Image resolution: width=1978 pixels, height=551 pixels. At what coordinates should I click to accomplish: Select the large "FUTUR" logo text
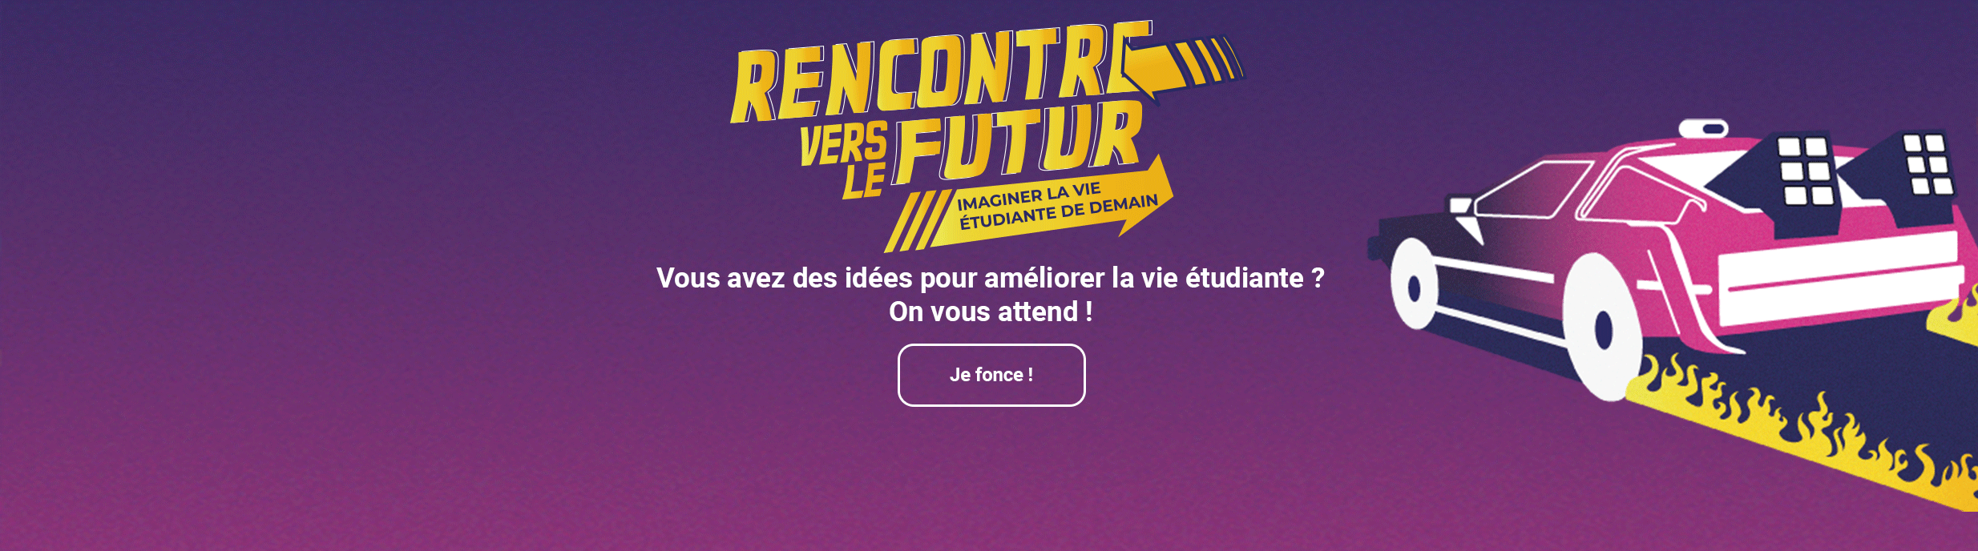tap(1018, 140)
